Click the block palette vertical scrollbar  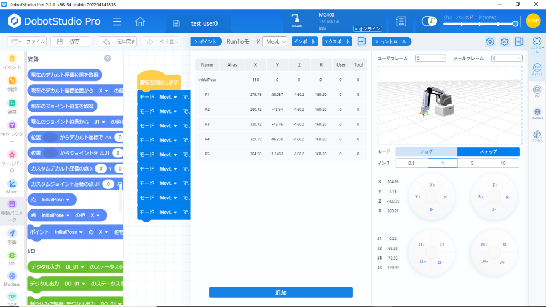pyautogui.click(x=121, y=198)
